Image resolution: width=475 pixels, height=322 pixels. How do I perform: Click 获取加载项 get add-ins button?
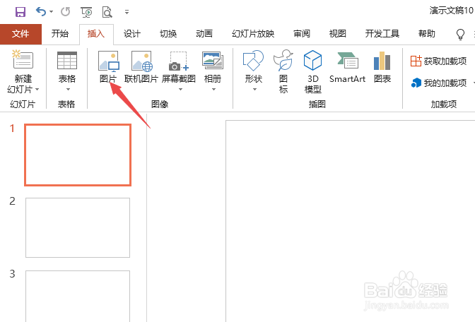point(438,61)
